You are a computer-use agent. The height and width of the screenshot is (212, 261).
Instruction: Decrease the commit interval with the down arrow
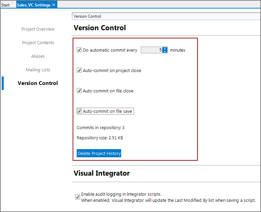tap(165, 52)
